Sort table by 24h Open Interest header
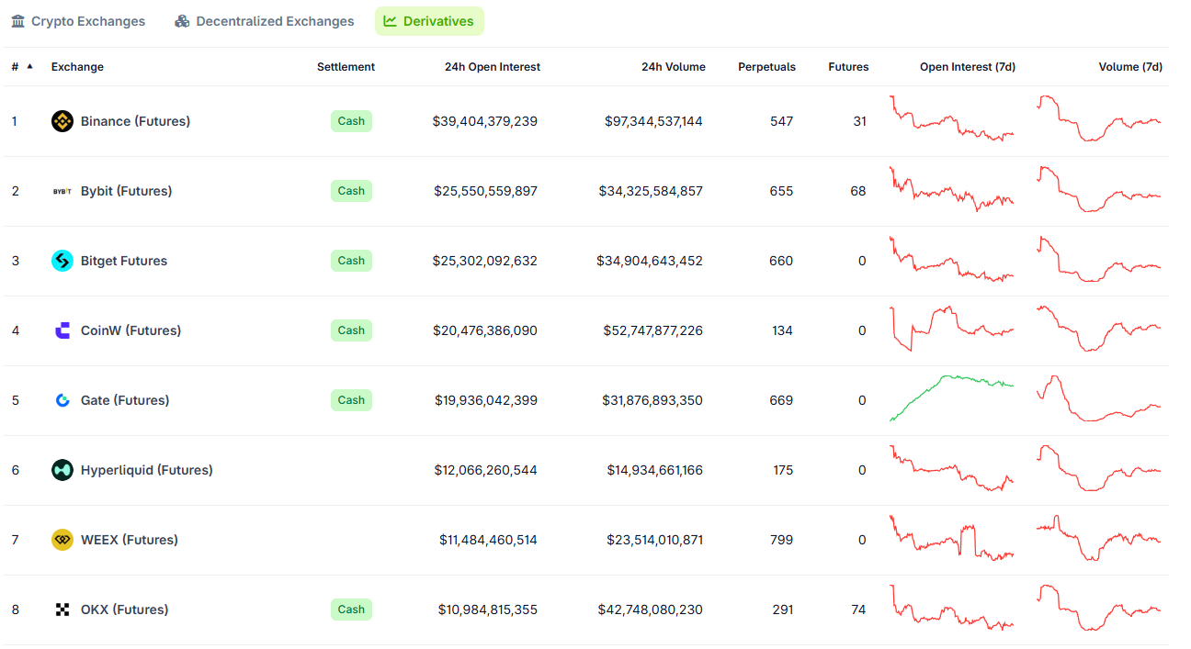 tap(492, 67)
